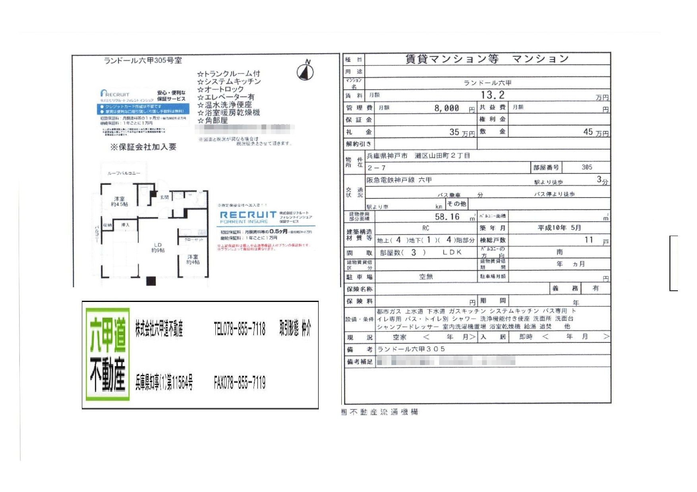Screen dimensions: 697x492
Task: Click the 築年月 value 平成10年 5月
Action: (559, 228)
